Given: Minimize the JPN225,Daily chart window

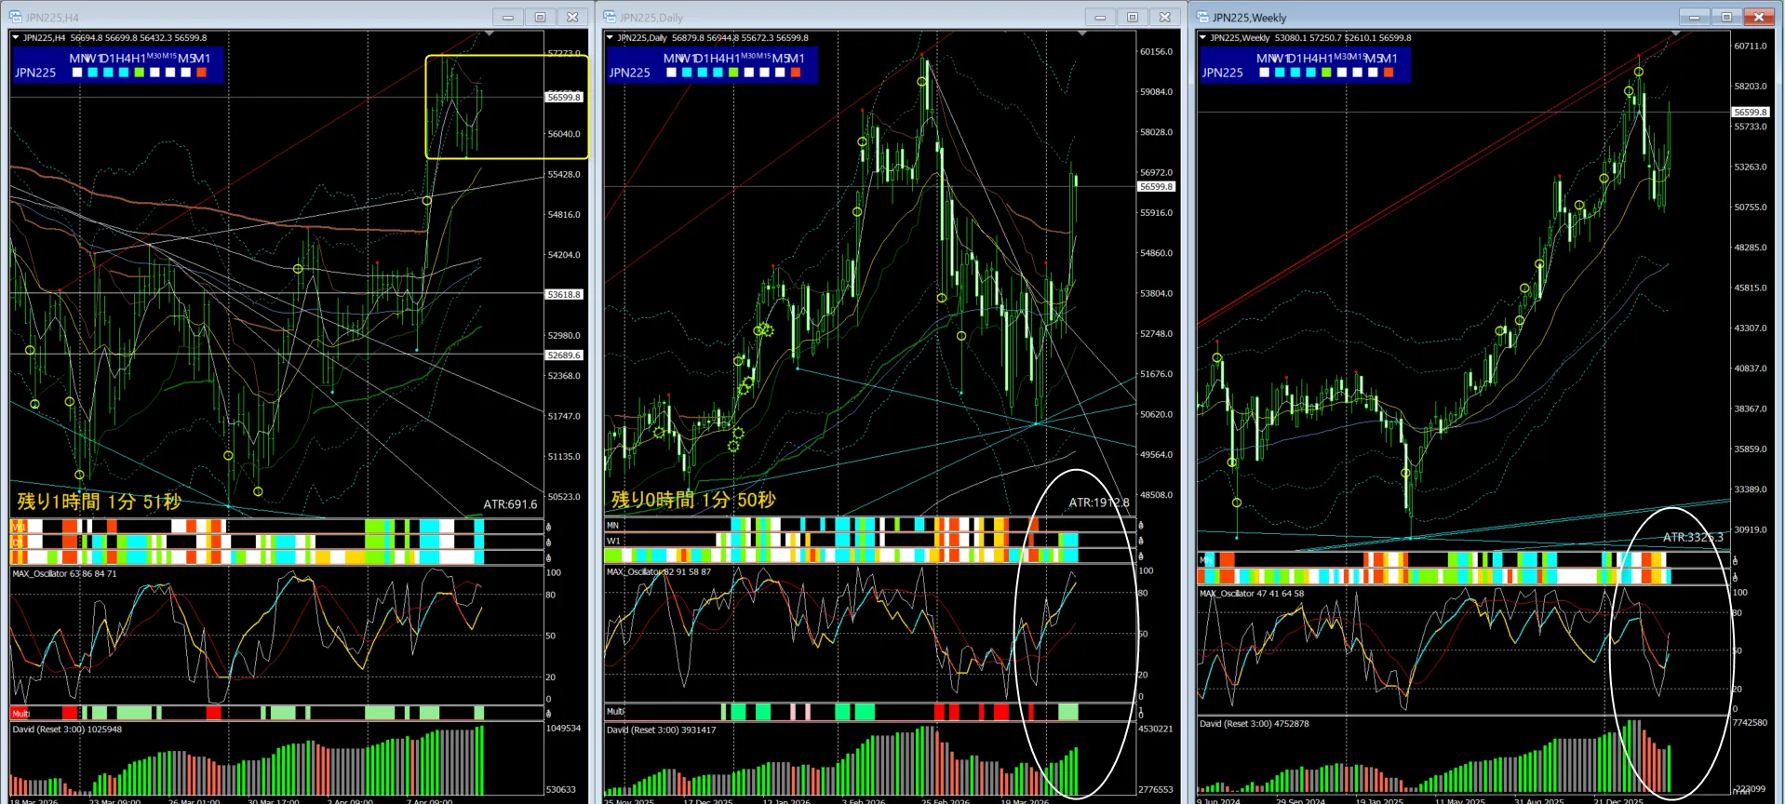Looking at the screenshot, I should tap(1100, 17).
